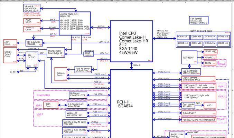Select the USB3.1 TypeC Conn. block
Image resolution: width=234 pixels, height=138 pixels.
pyautogui.click(x=10, y=55)
